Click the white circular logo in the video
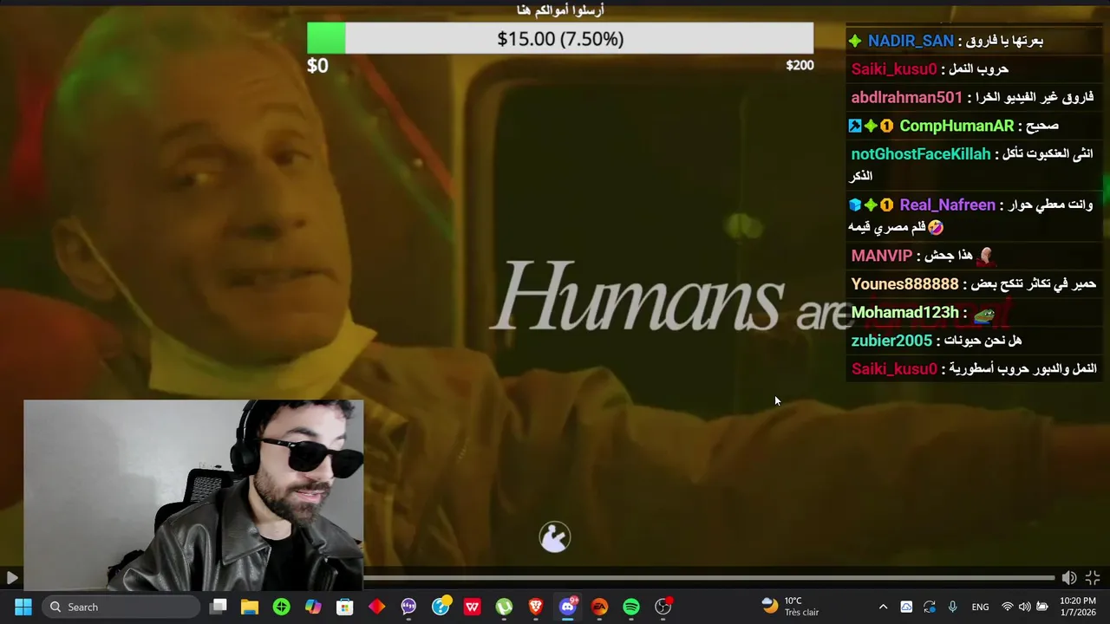The width and height of the screenshot is (1110, 624). point(555,537)
